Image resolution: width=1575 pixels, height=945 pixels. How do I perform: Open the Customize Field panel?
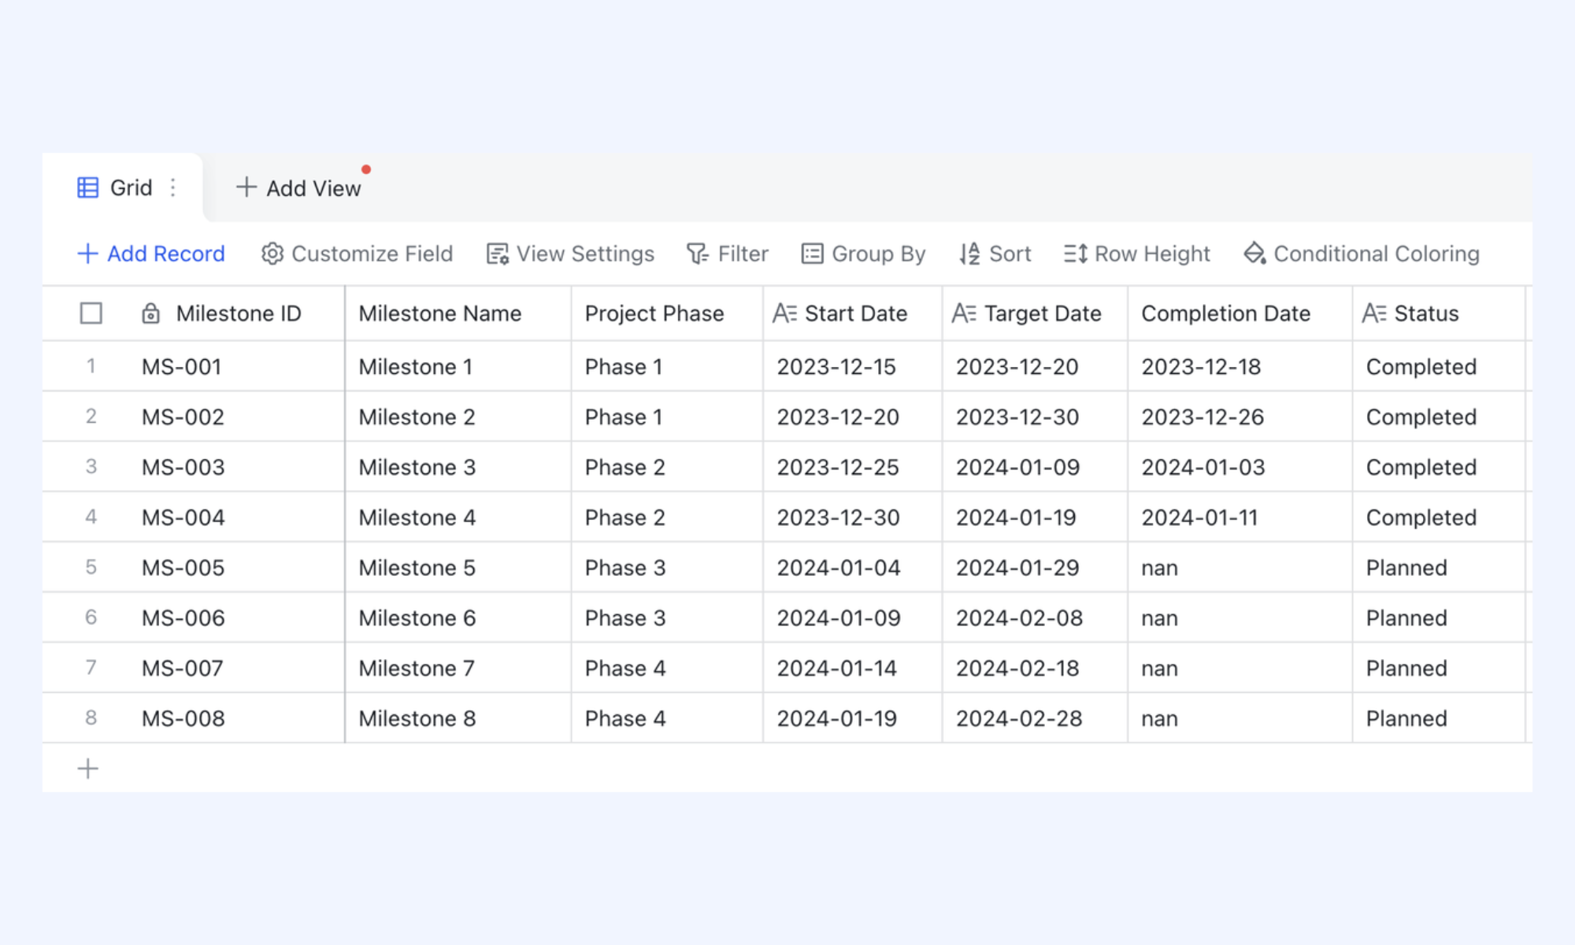(x=357, y=254)
